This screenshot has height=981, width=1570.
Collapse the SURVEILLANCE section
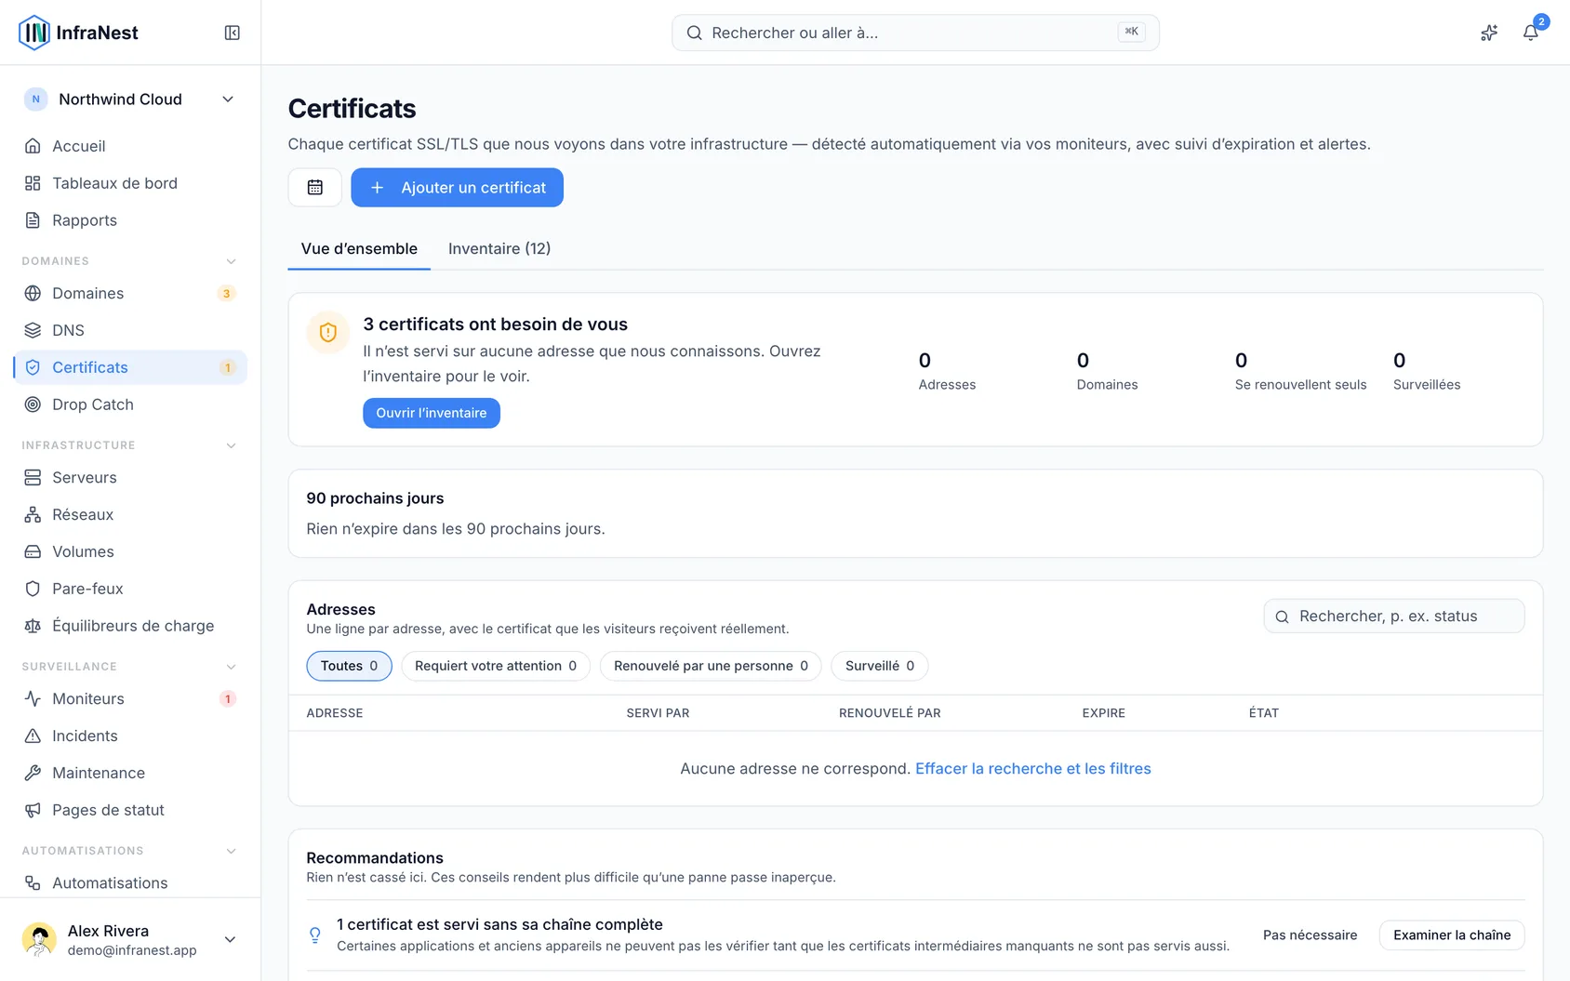coord(231,667)
